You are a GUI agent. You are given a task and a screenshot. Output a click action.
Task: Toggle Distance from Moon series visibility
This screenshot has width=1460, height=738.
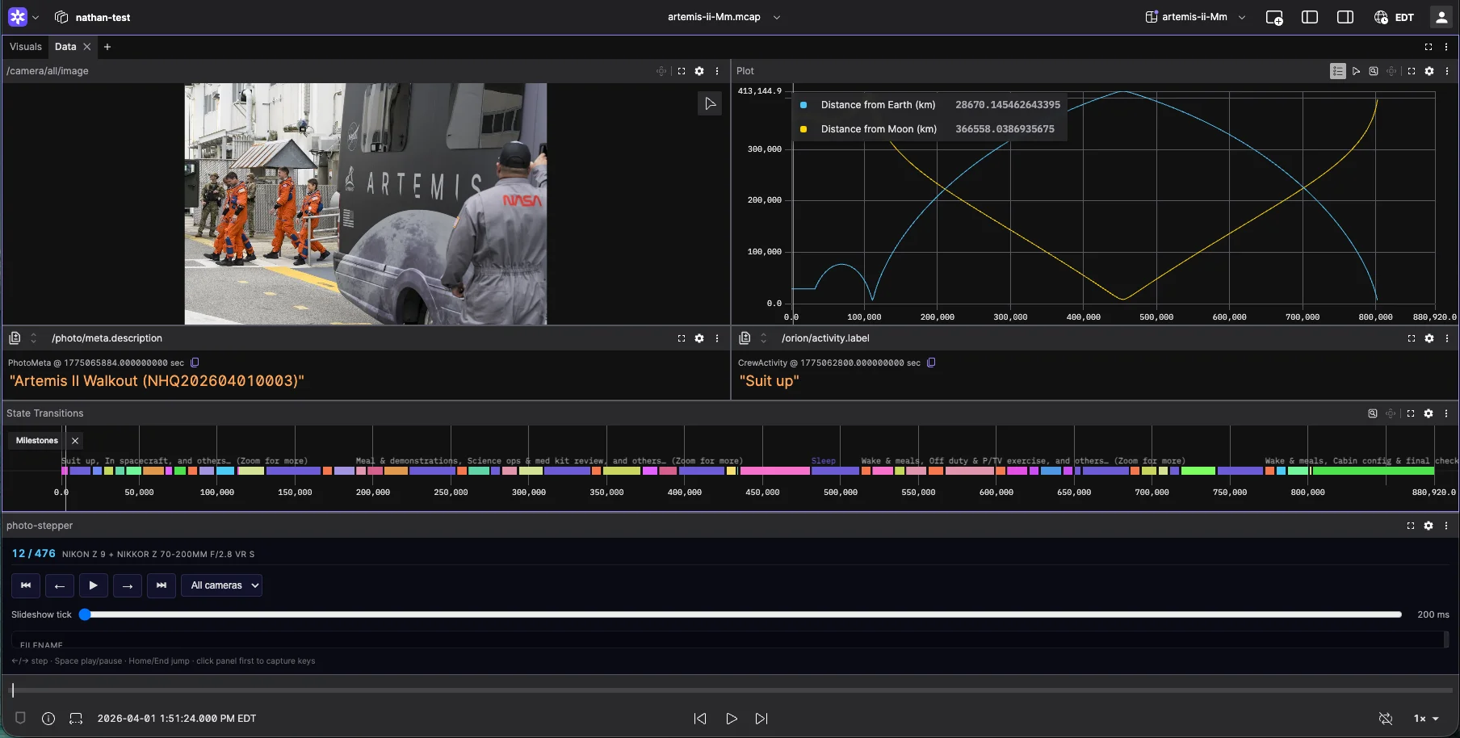pos(803,129)
